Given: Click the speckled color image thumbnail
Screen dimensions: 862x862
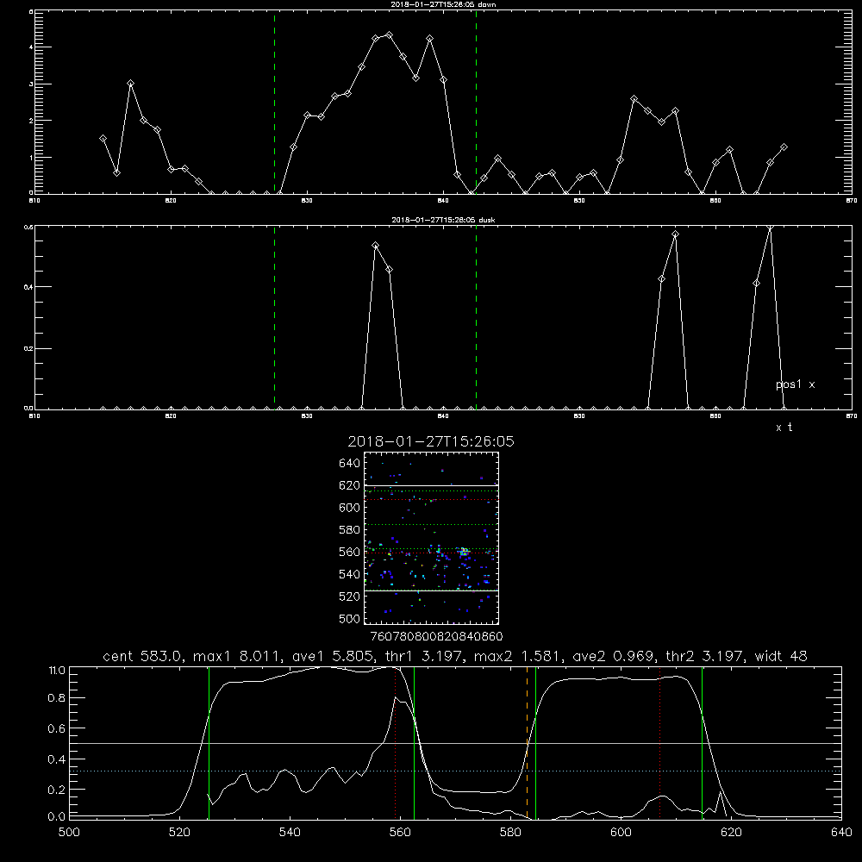Looking at the screenshot, I should click(431, 538).
